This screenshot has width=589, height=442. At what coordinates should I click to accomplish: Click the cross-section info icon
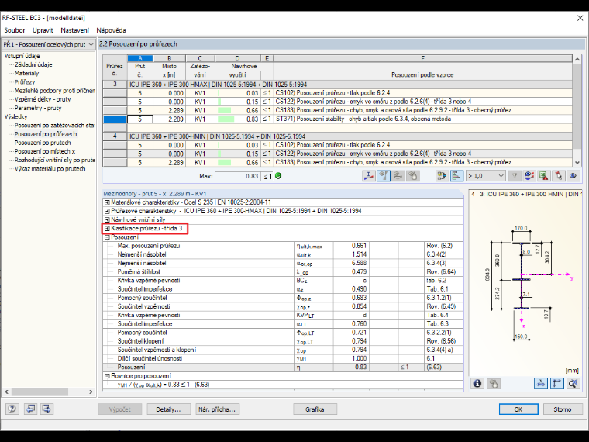(x=477, y=384)
